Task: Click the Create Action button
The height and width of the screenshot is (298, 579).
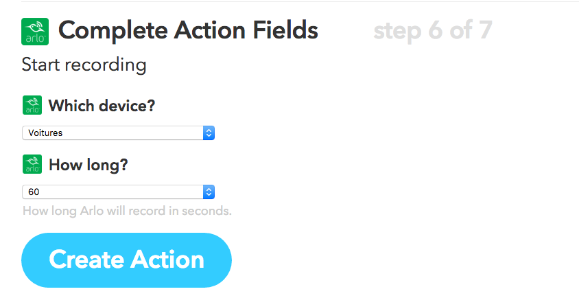Action: tap(126, 260)
